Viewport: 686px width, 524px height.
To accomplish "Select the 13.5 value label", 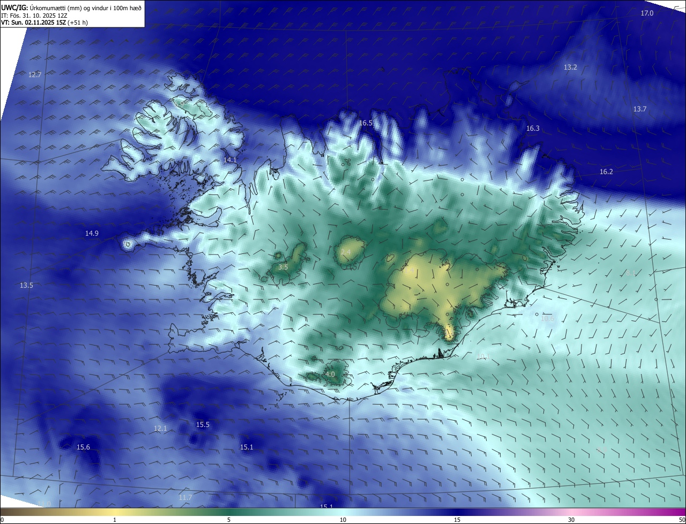I will 26,285.
